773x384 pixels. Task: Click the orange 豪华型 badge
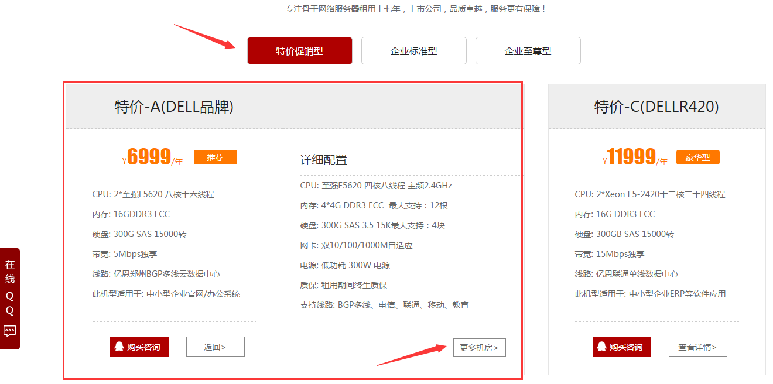click(x=697, y=157)
